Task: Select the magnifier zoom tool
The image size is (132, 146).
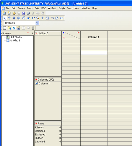Action: (x=38, y=18)
